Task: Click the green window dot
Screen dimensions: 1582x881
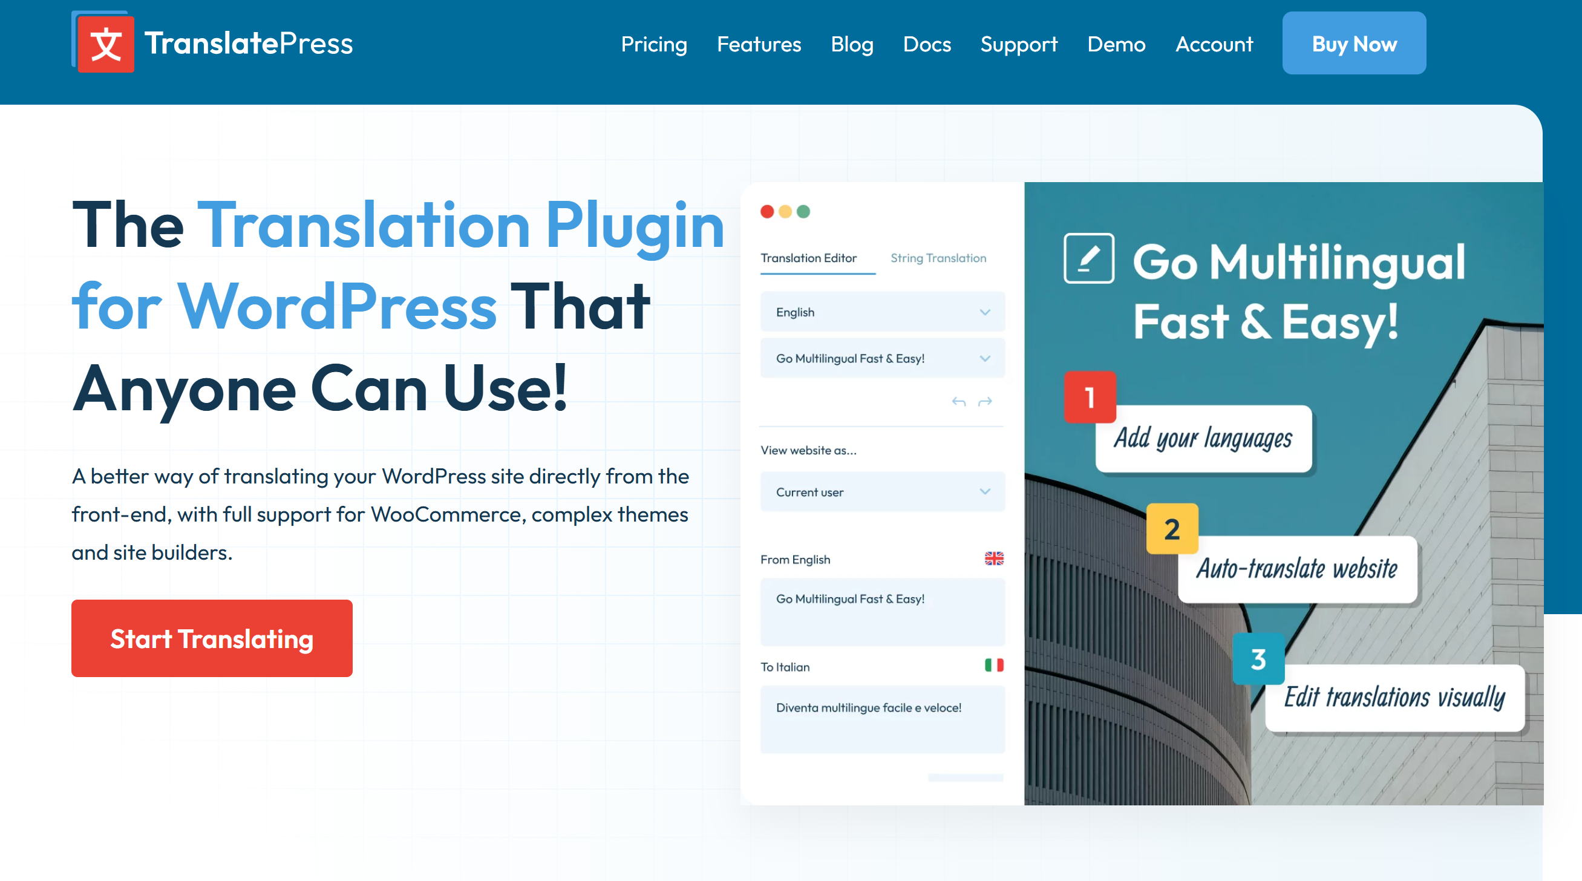Action: [x=803, y=211]
